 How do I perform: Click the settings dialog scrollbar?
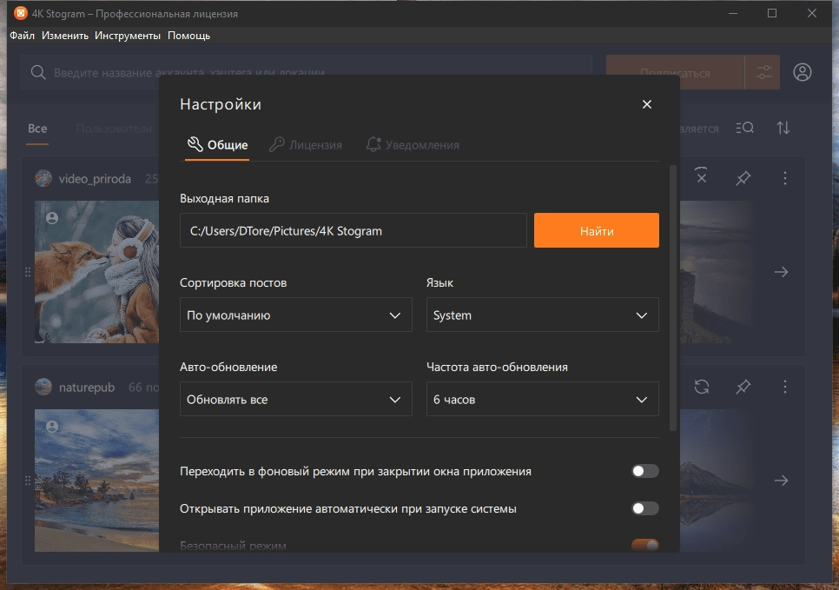pyautogui.click(x=672, y=298)
